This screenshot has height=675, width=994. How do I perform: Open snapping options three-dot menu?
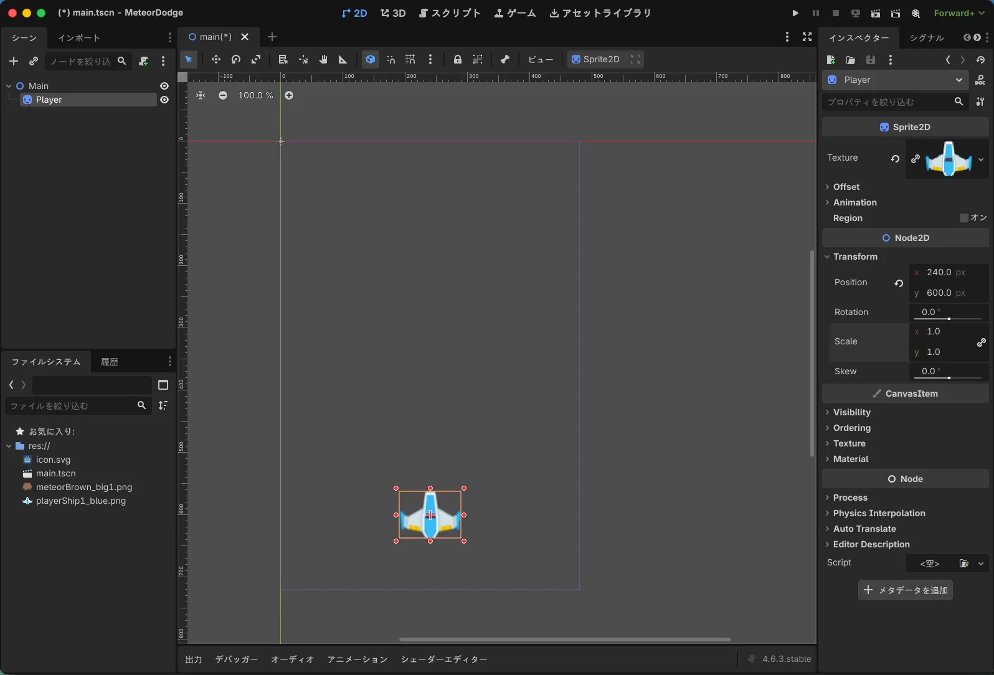pyautogui.click(x=430, y=59)
